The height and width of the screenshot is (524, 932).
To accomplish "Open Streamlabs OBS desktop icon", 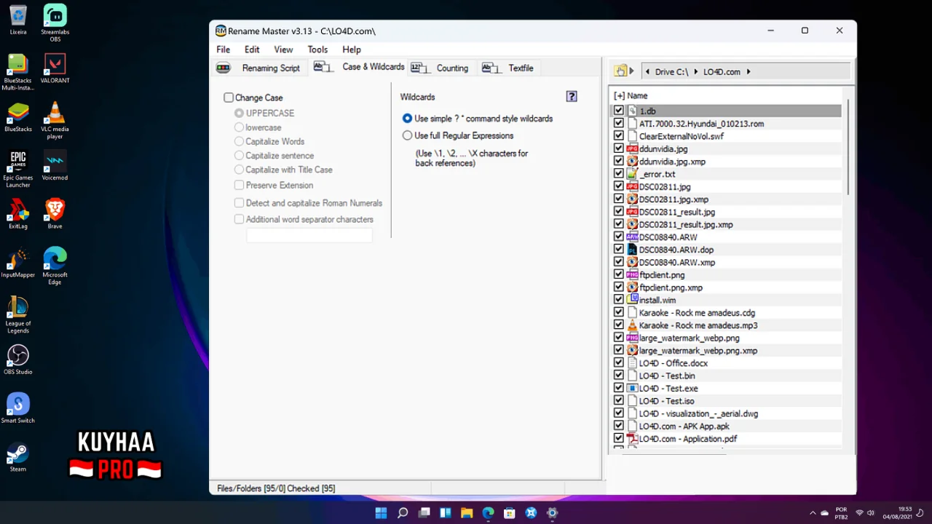I will coord(55,23).
